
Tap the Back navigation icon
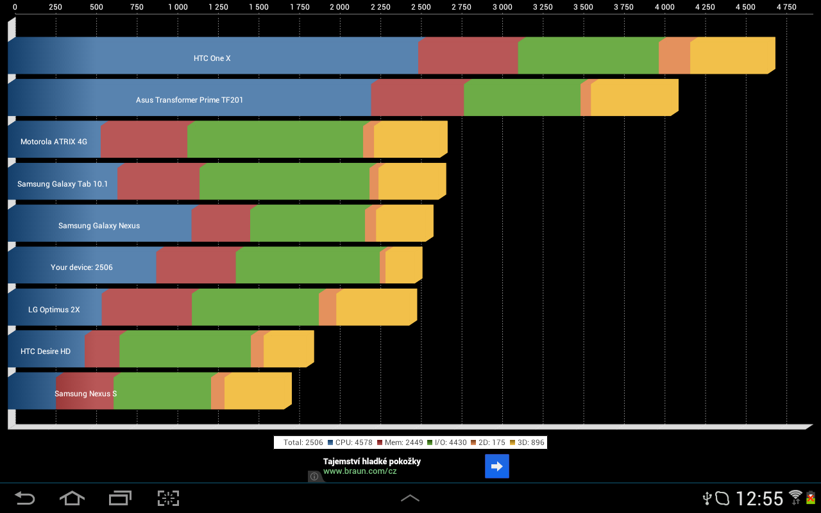24,498
